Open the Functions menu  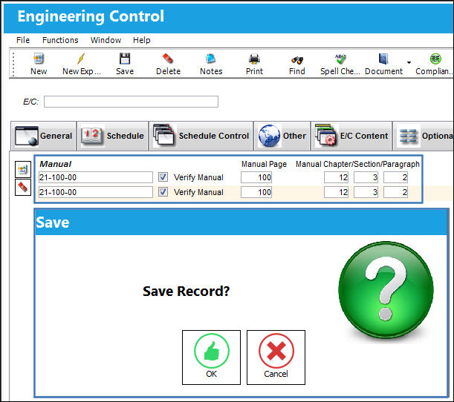(60, 40)
